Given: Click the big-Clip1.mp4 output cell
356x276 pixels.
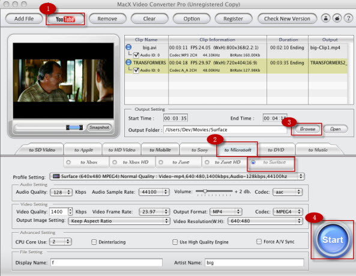Looking at the screenshot, I should 325,48.
